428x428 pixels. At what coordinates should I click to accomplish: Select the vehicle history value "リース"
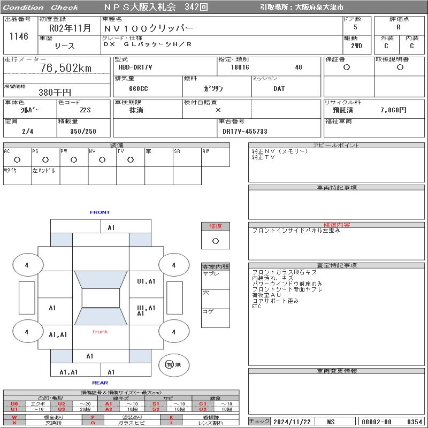tap(65, 46)
